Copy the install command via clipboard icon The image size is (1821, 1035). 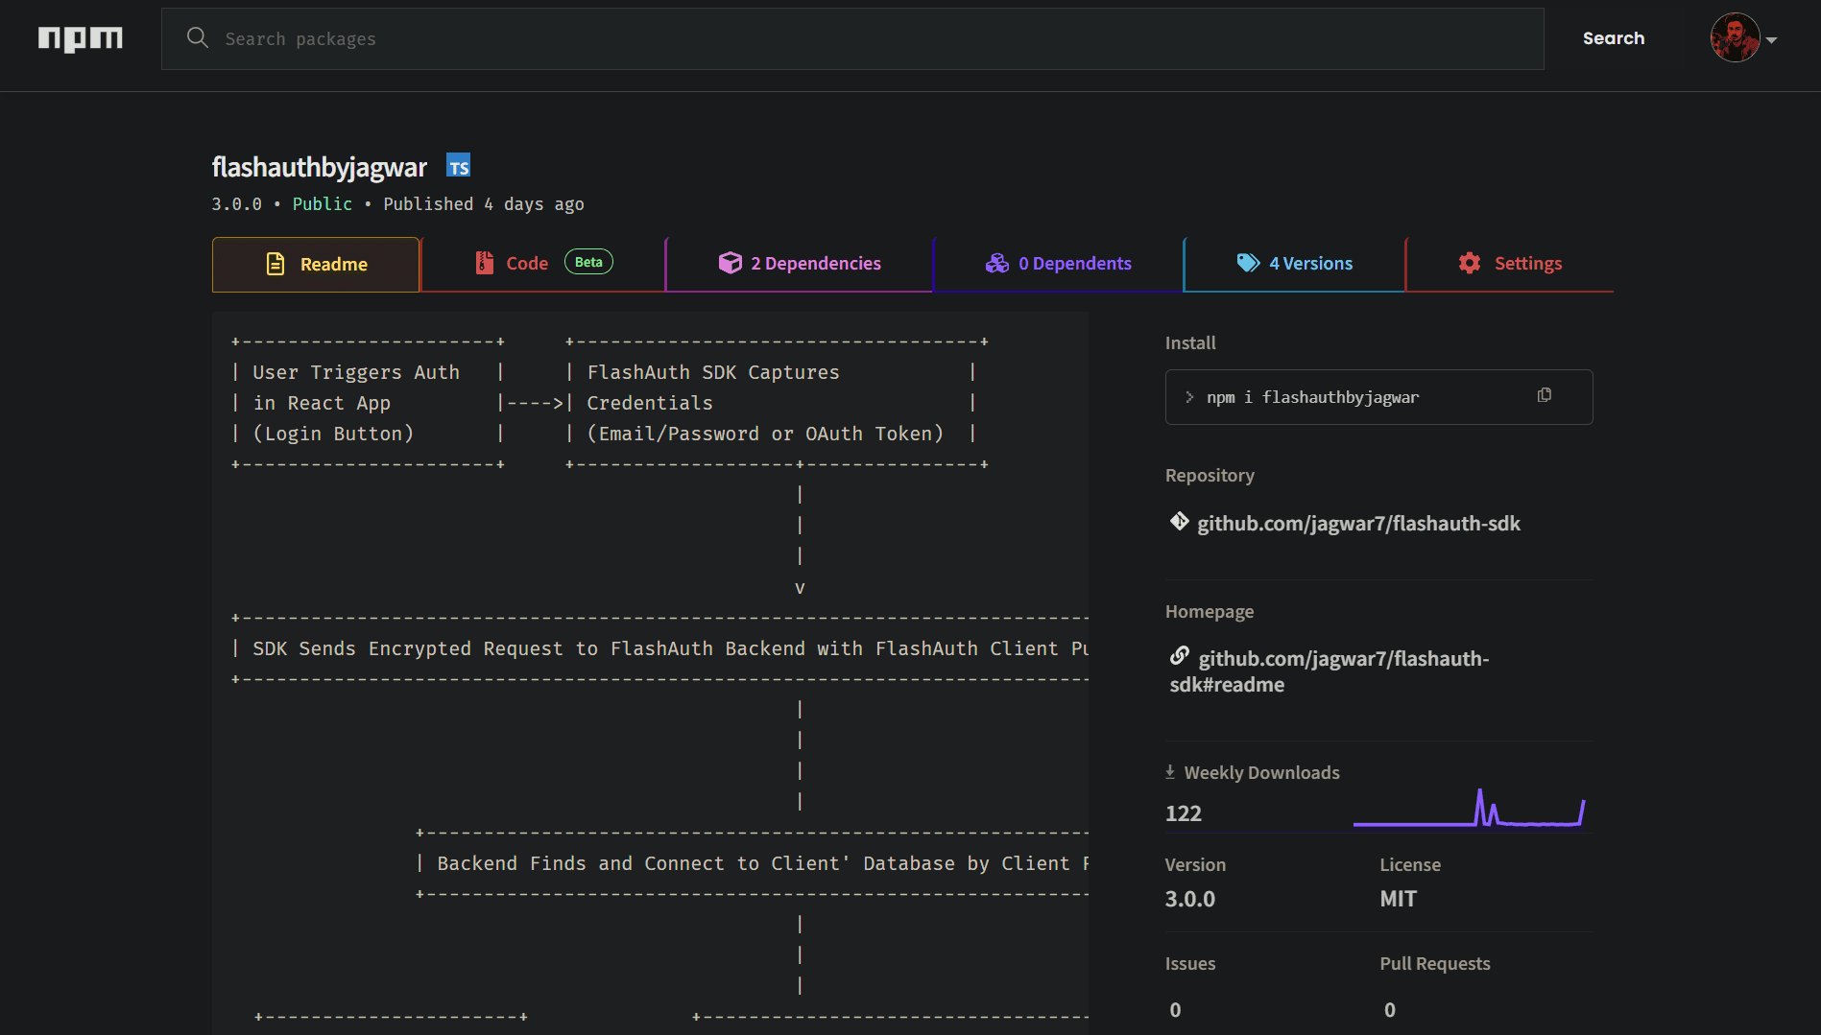[x=1544, y=395]
